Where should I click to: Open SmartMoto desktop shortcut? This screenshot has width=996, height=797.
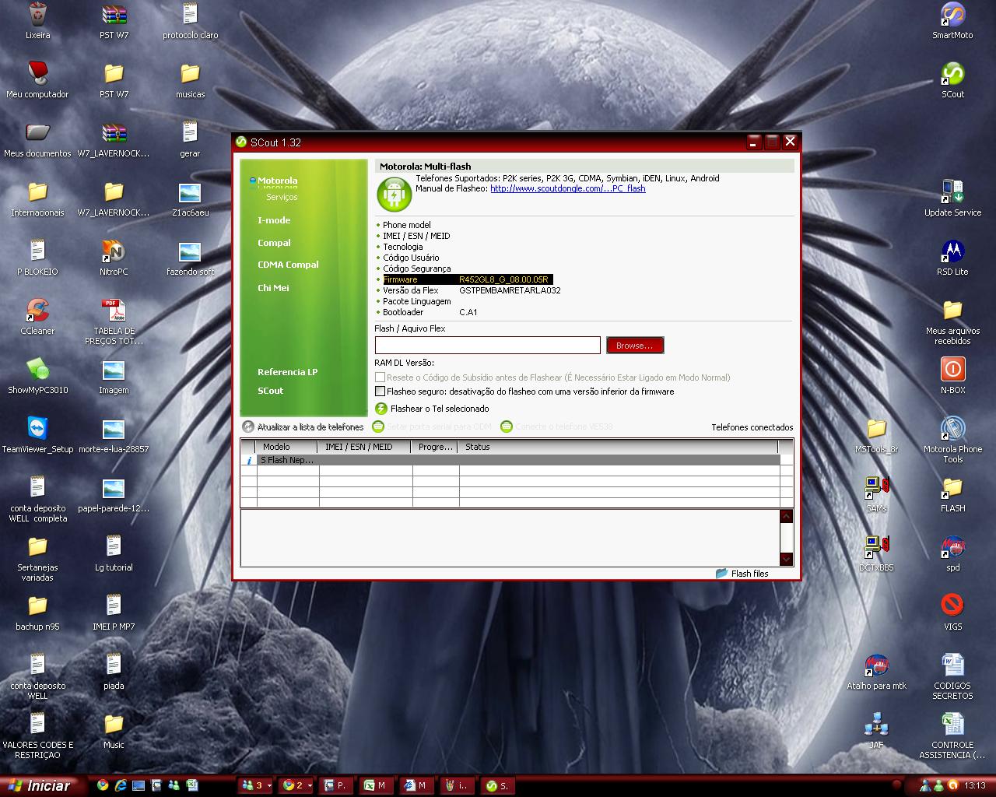pos(952,15)
